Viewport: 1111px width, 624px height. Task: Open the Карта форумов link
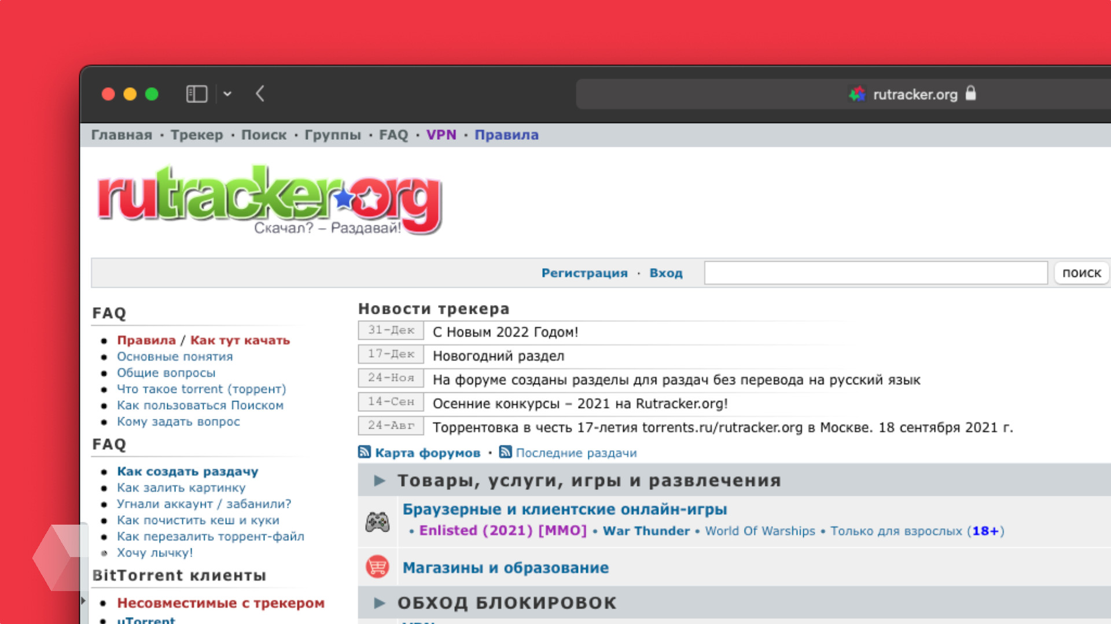click(x=428, y=453)
